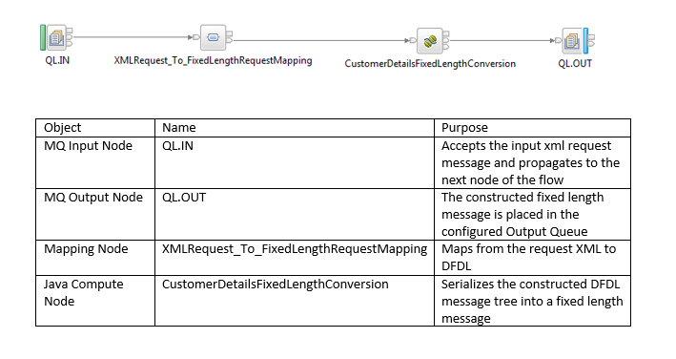
Task: Click input terminal of the QL.OUT node
Action: point(559,40)
